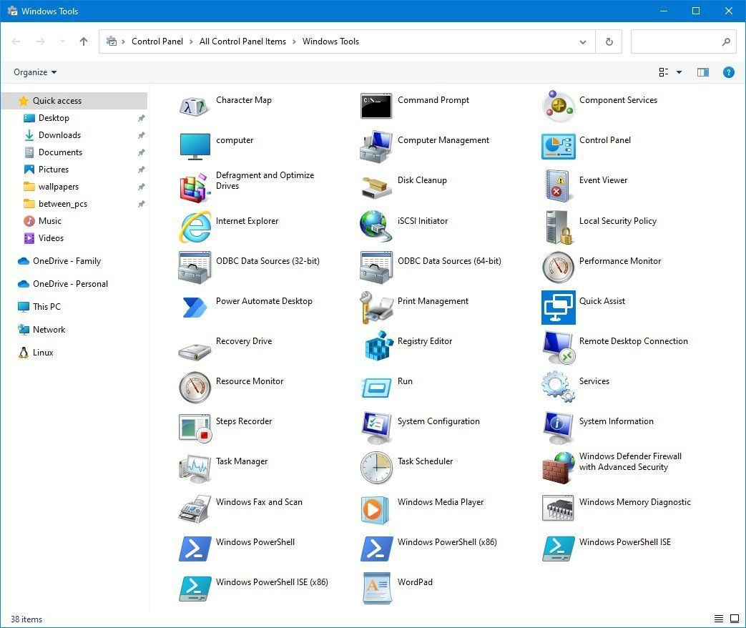Switch to details view in the status bar

click(x=719, y=619)
